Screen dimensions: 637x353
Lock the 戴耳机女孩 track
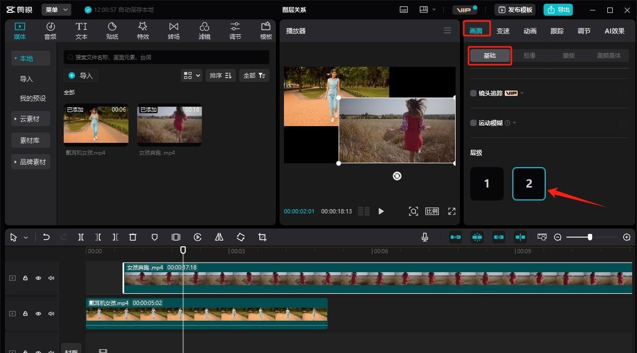coord(25,314)
